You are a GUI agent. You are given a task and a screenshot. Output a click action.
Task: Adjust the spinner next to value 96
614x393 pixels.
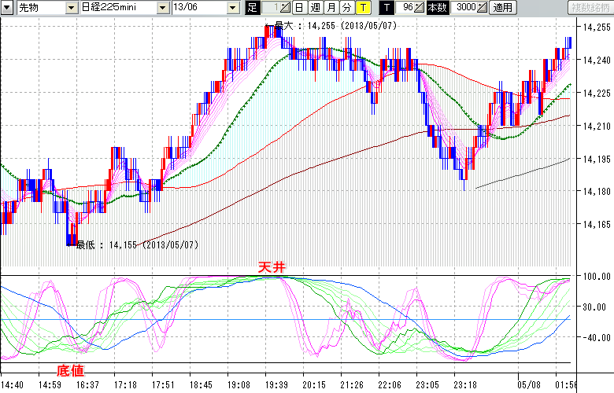pyautogui.click(x=420, y=8)
